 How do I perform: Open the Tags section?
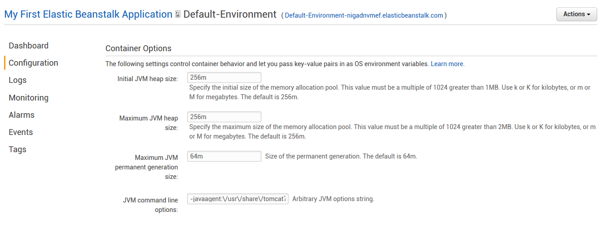[x=18, y=149]
